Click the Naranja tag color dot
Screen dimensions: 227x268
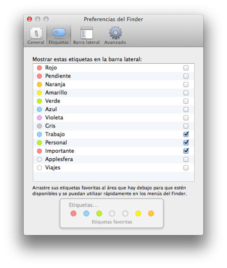tap(39, 84)
